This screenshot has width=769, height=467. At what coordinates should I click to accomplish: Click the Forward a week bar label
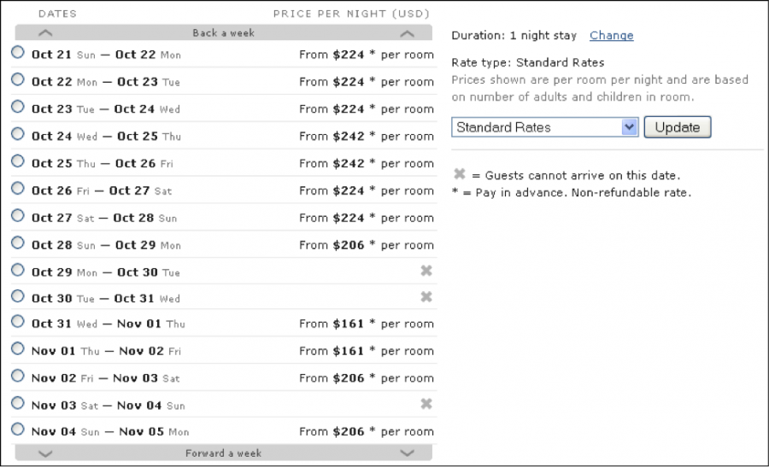tap(223, 453)
